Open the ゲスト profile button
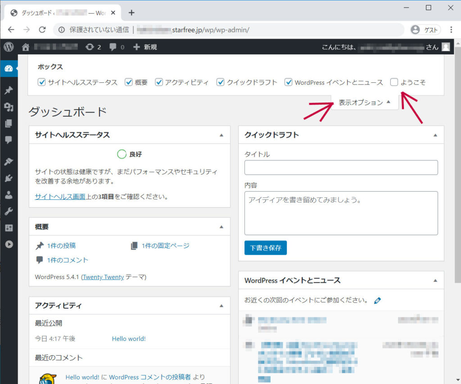Viewport: 461px width, 384px height. 425,30
